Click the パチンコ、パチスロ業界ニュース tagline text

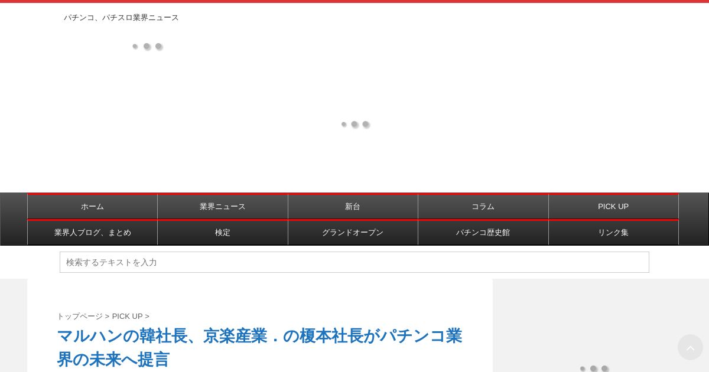[121, 18]
